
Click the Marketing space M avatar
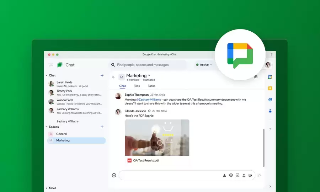coord(122,77)
